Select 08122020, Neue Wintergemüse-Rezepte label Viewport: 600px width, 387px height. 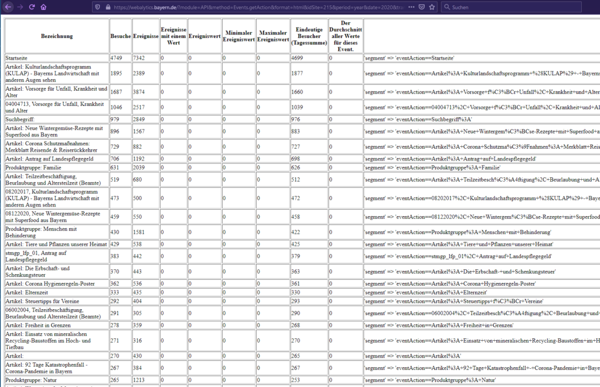[x=53, y=217]
